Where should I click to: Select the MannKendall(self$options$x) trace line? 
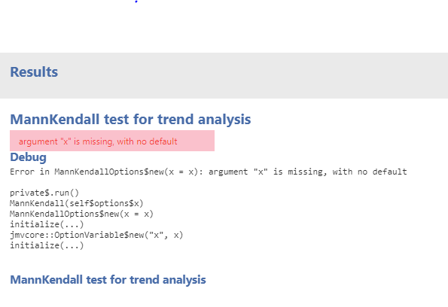(x=77, y=203)
